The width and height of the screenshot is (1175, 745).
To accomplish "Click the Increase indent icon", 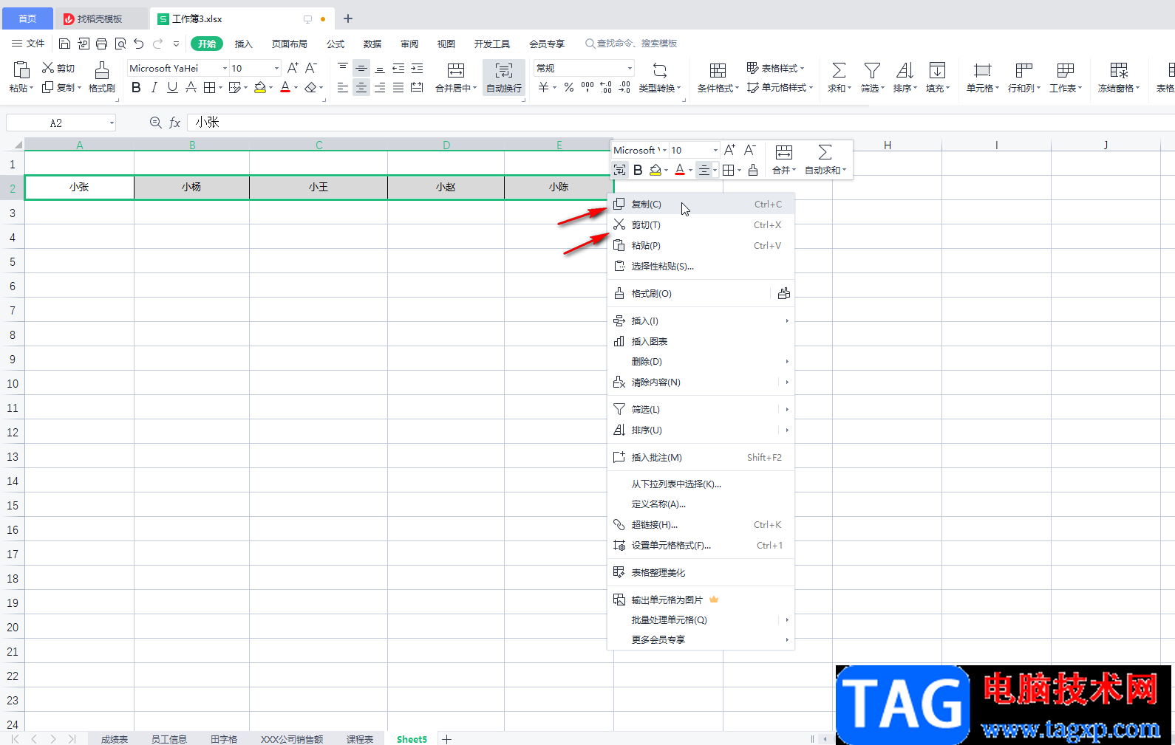I will pos(417,68).
